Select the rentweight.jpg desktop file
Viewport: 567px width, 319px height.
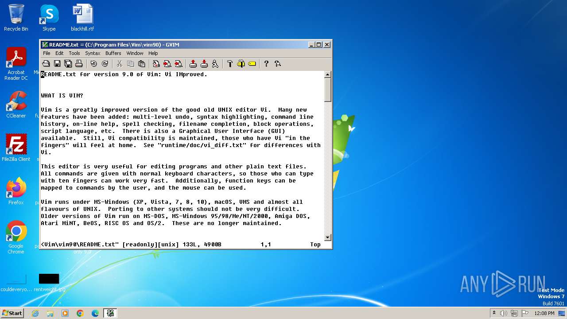(49, 283)
